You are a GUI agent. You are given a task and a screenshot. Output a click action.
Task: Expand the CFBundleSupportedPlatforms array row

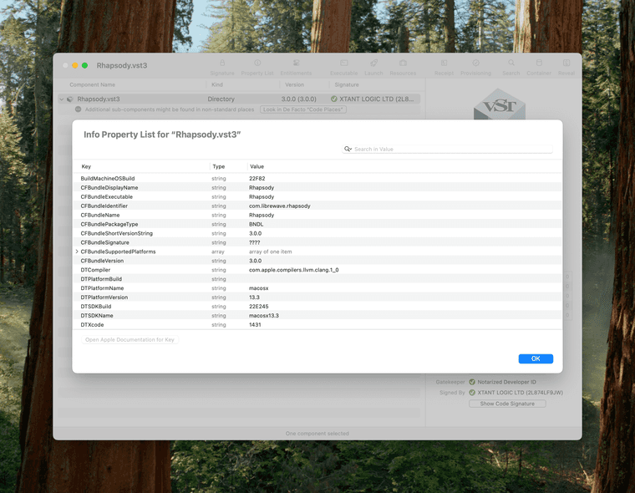click(77, 252)
